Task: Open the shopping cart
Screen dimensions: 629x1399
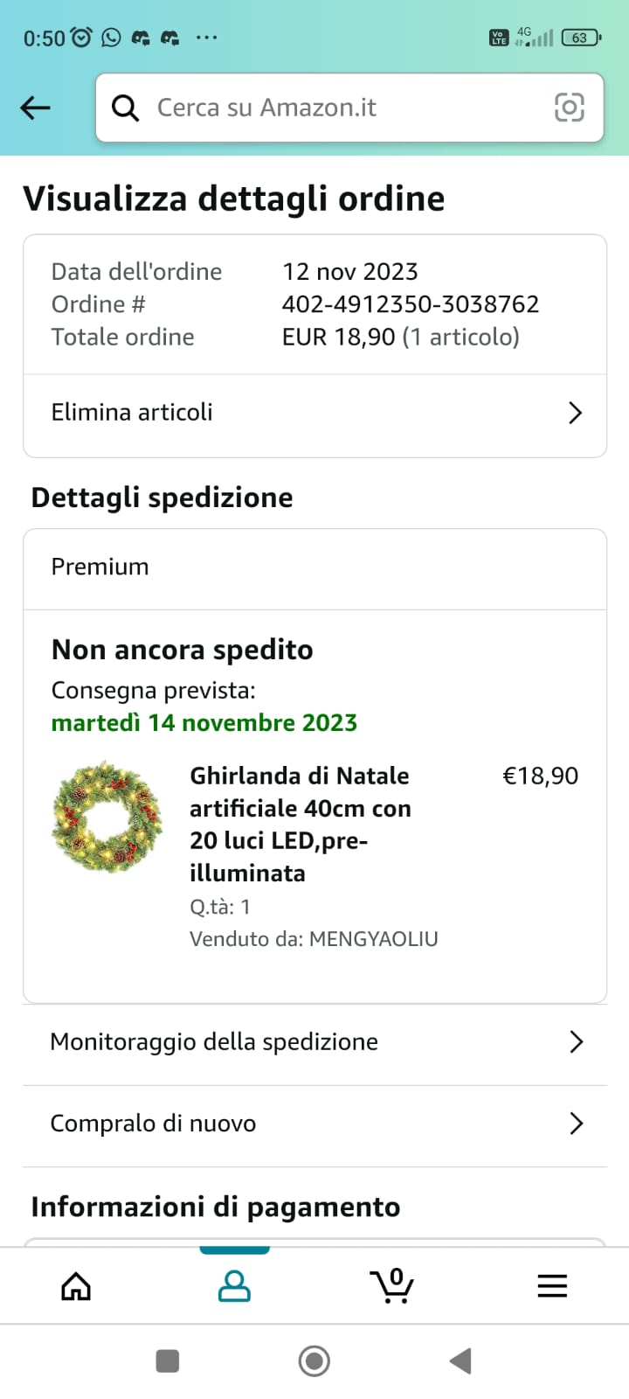Action: pyautogui.click(x=392, y=1286)
